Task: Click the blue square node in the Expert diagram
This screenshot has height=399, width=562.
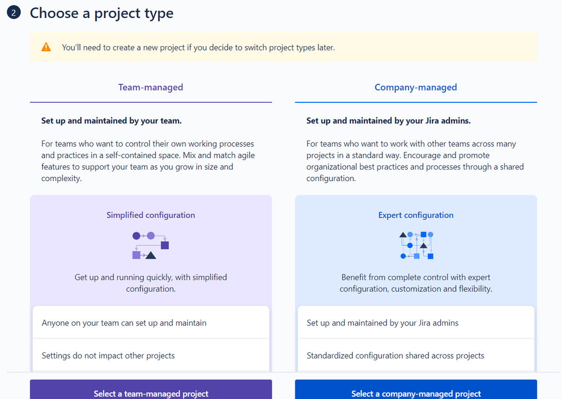Action: click(424, 234)
